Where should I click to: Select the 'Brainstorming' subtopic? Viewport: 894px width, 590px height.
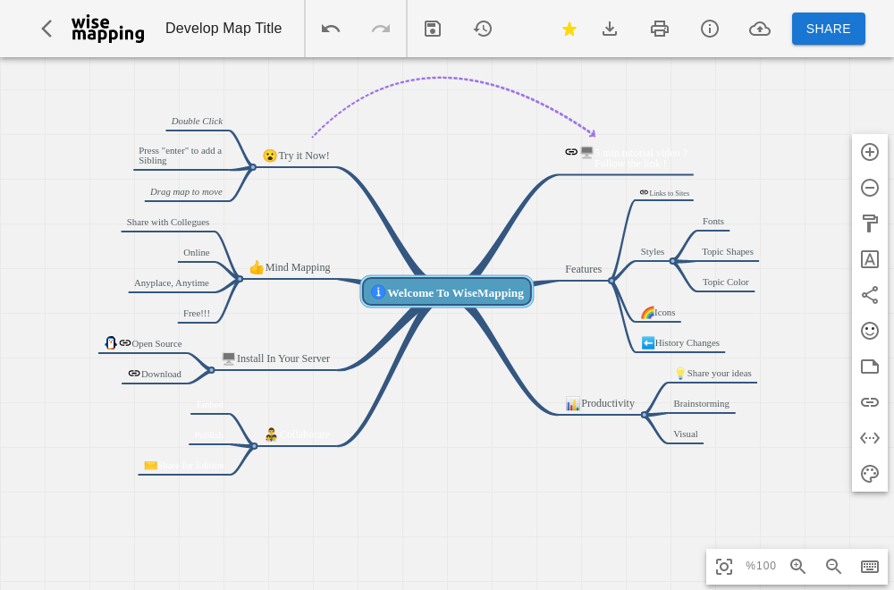701,403
